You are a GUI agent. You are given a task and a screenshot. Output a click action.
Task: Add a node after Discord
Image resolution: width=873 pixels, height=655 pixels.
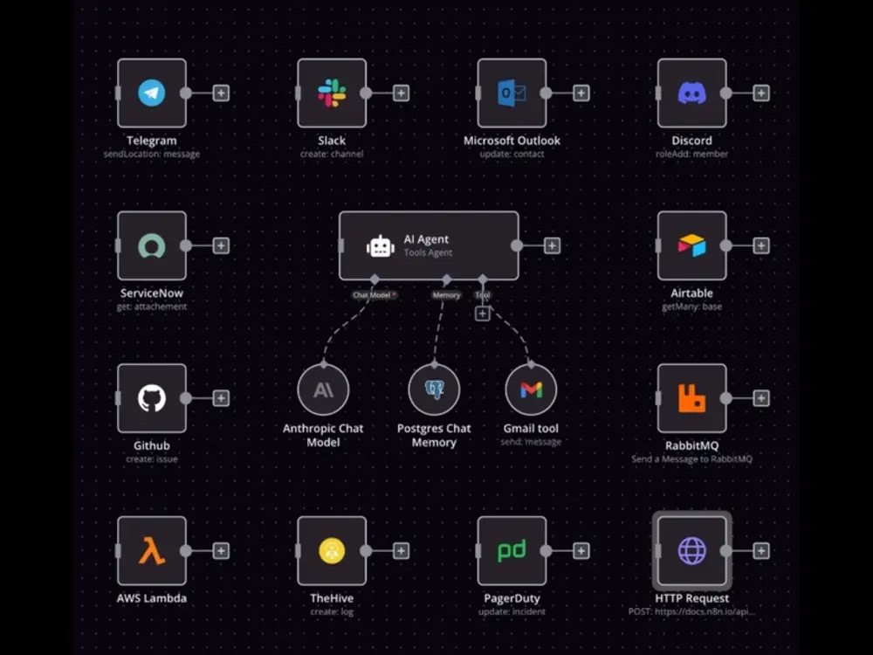point(761,93)
